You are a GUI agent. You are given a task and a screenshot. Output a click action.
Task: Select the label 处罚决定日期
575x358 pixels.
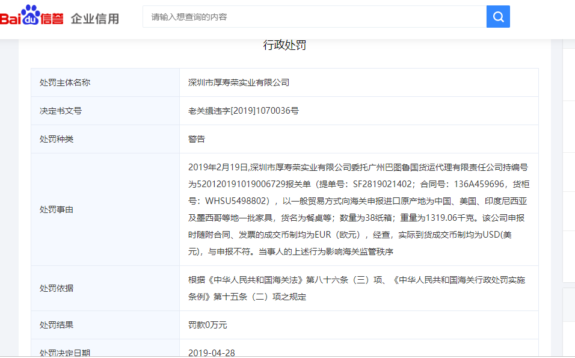pyautogui.click(x=65, y=353)
